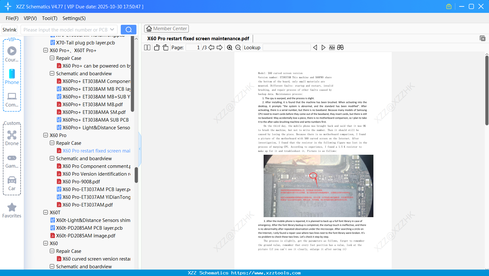The width and height of the screenshot is (489, 276).
Task: Click the Shrink button
Action: point(10,30)
